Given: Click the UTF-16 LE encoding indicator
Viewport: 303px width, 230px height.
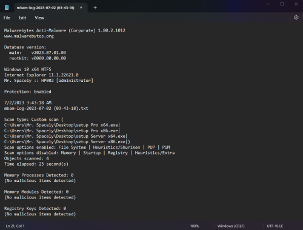Looking at the screenshot, I should click(x=275, y=226).
